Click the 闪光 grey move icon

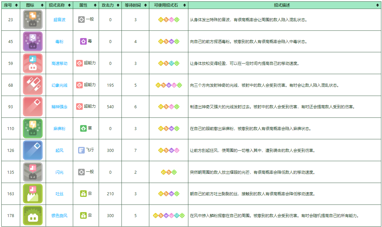(33, 172)
